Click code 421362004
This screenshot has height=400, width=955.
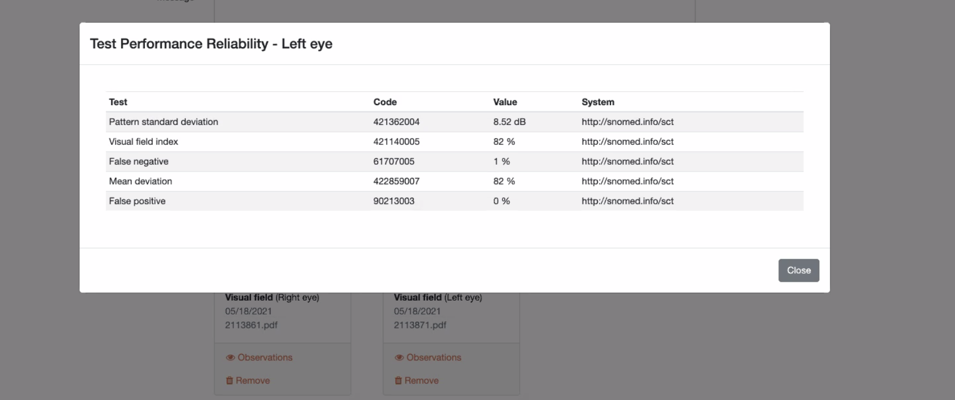[396, 122]
